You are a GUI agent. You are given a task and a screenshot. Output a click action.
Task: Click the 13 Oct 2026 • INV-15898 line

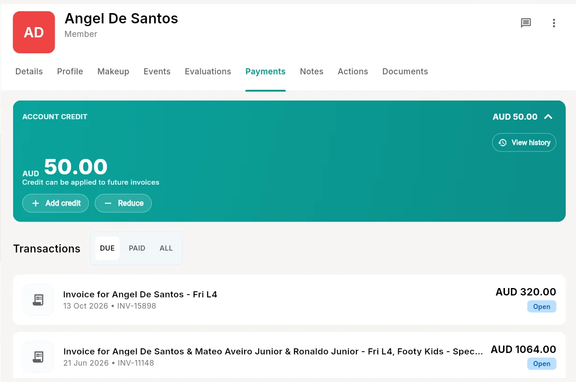tap(110, 306)
